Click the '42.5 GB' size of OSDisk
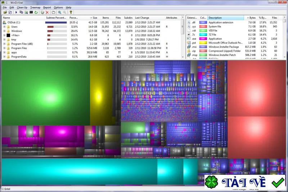Viewport: 288px width, 192px height. (93, 22)
